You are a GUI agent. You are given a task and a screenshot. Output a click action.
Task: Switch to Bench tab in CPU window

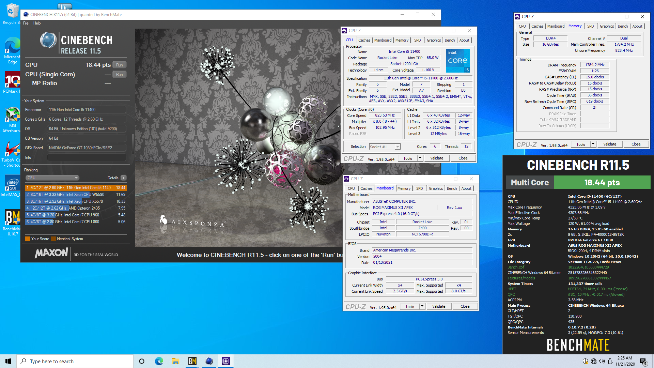tap(450, 40)
